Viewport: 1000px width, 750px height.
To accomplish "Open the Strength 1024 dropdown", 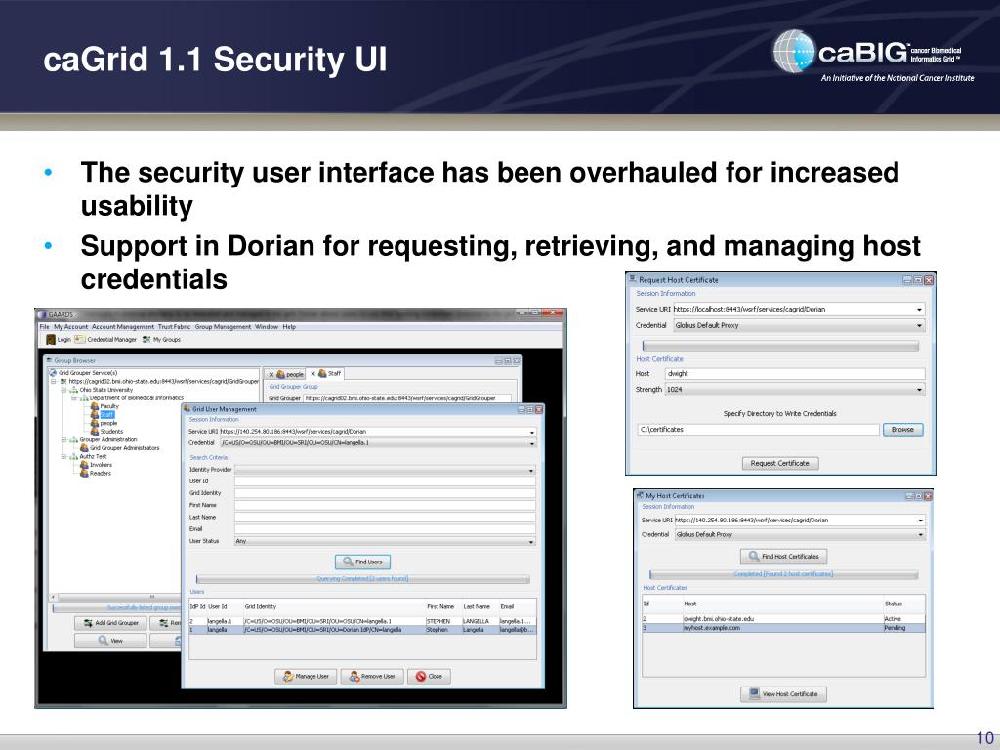I will (920, 389).
